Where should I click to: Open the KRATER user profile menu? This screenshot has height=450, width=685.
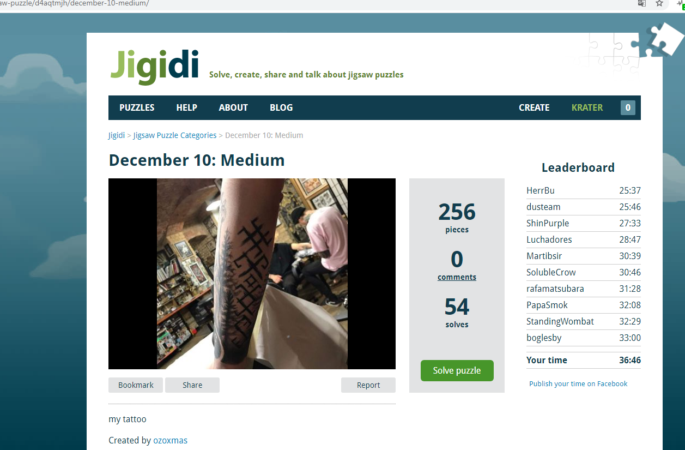point(587,107)
